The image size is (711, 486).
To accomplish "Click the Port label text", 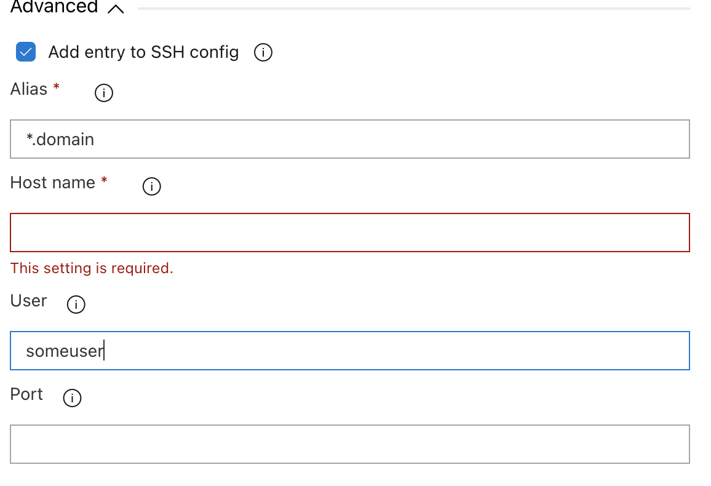I will pyautogui.click(x=26, y=394).
